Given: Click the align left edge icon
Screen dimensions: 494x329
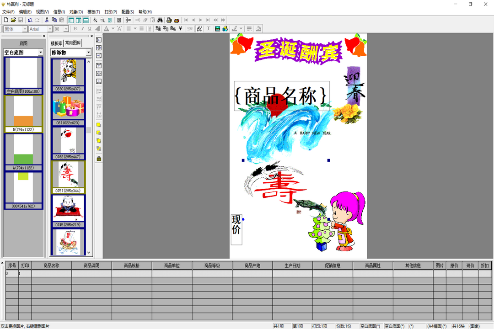Looking at the screenshot, I should (99, 40).
